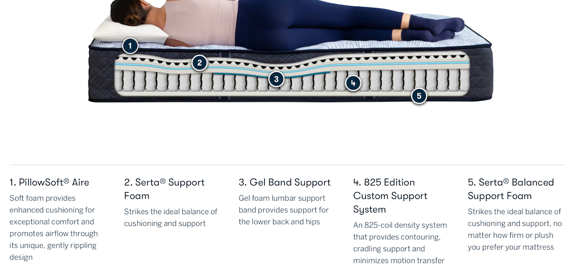The height and width of the screenshot is (264, 568).
Task: Select the Serta Support Foam description text
Action: pyautogui.click(x=170, y=217)
